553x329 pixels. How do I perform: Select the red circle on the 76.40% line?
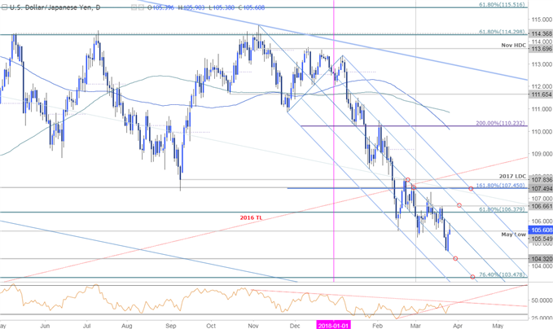click(x=472, y=277)
